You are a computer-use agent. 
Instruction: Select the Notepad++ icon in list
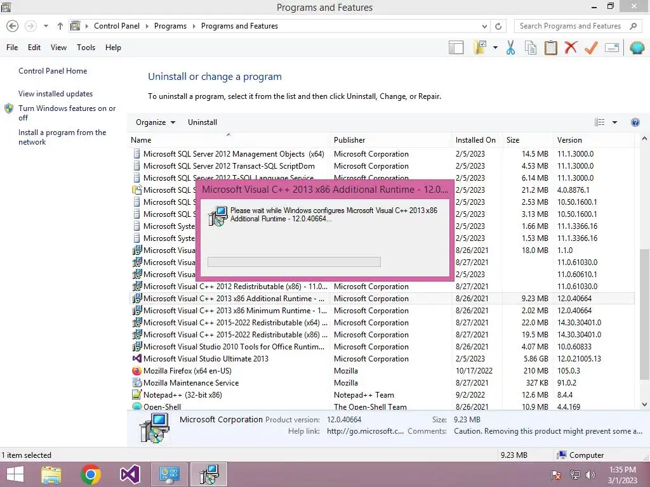tap(136, 394)
